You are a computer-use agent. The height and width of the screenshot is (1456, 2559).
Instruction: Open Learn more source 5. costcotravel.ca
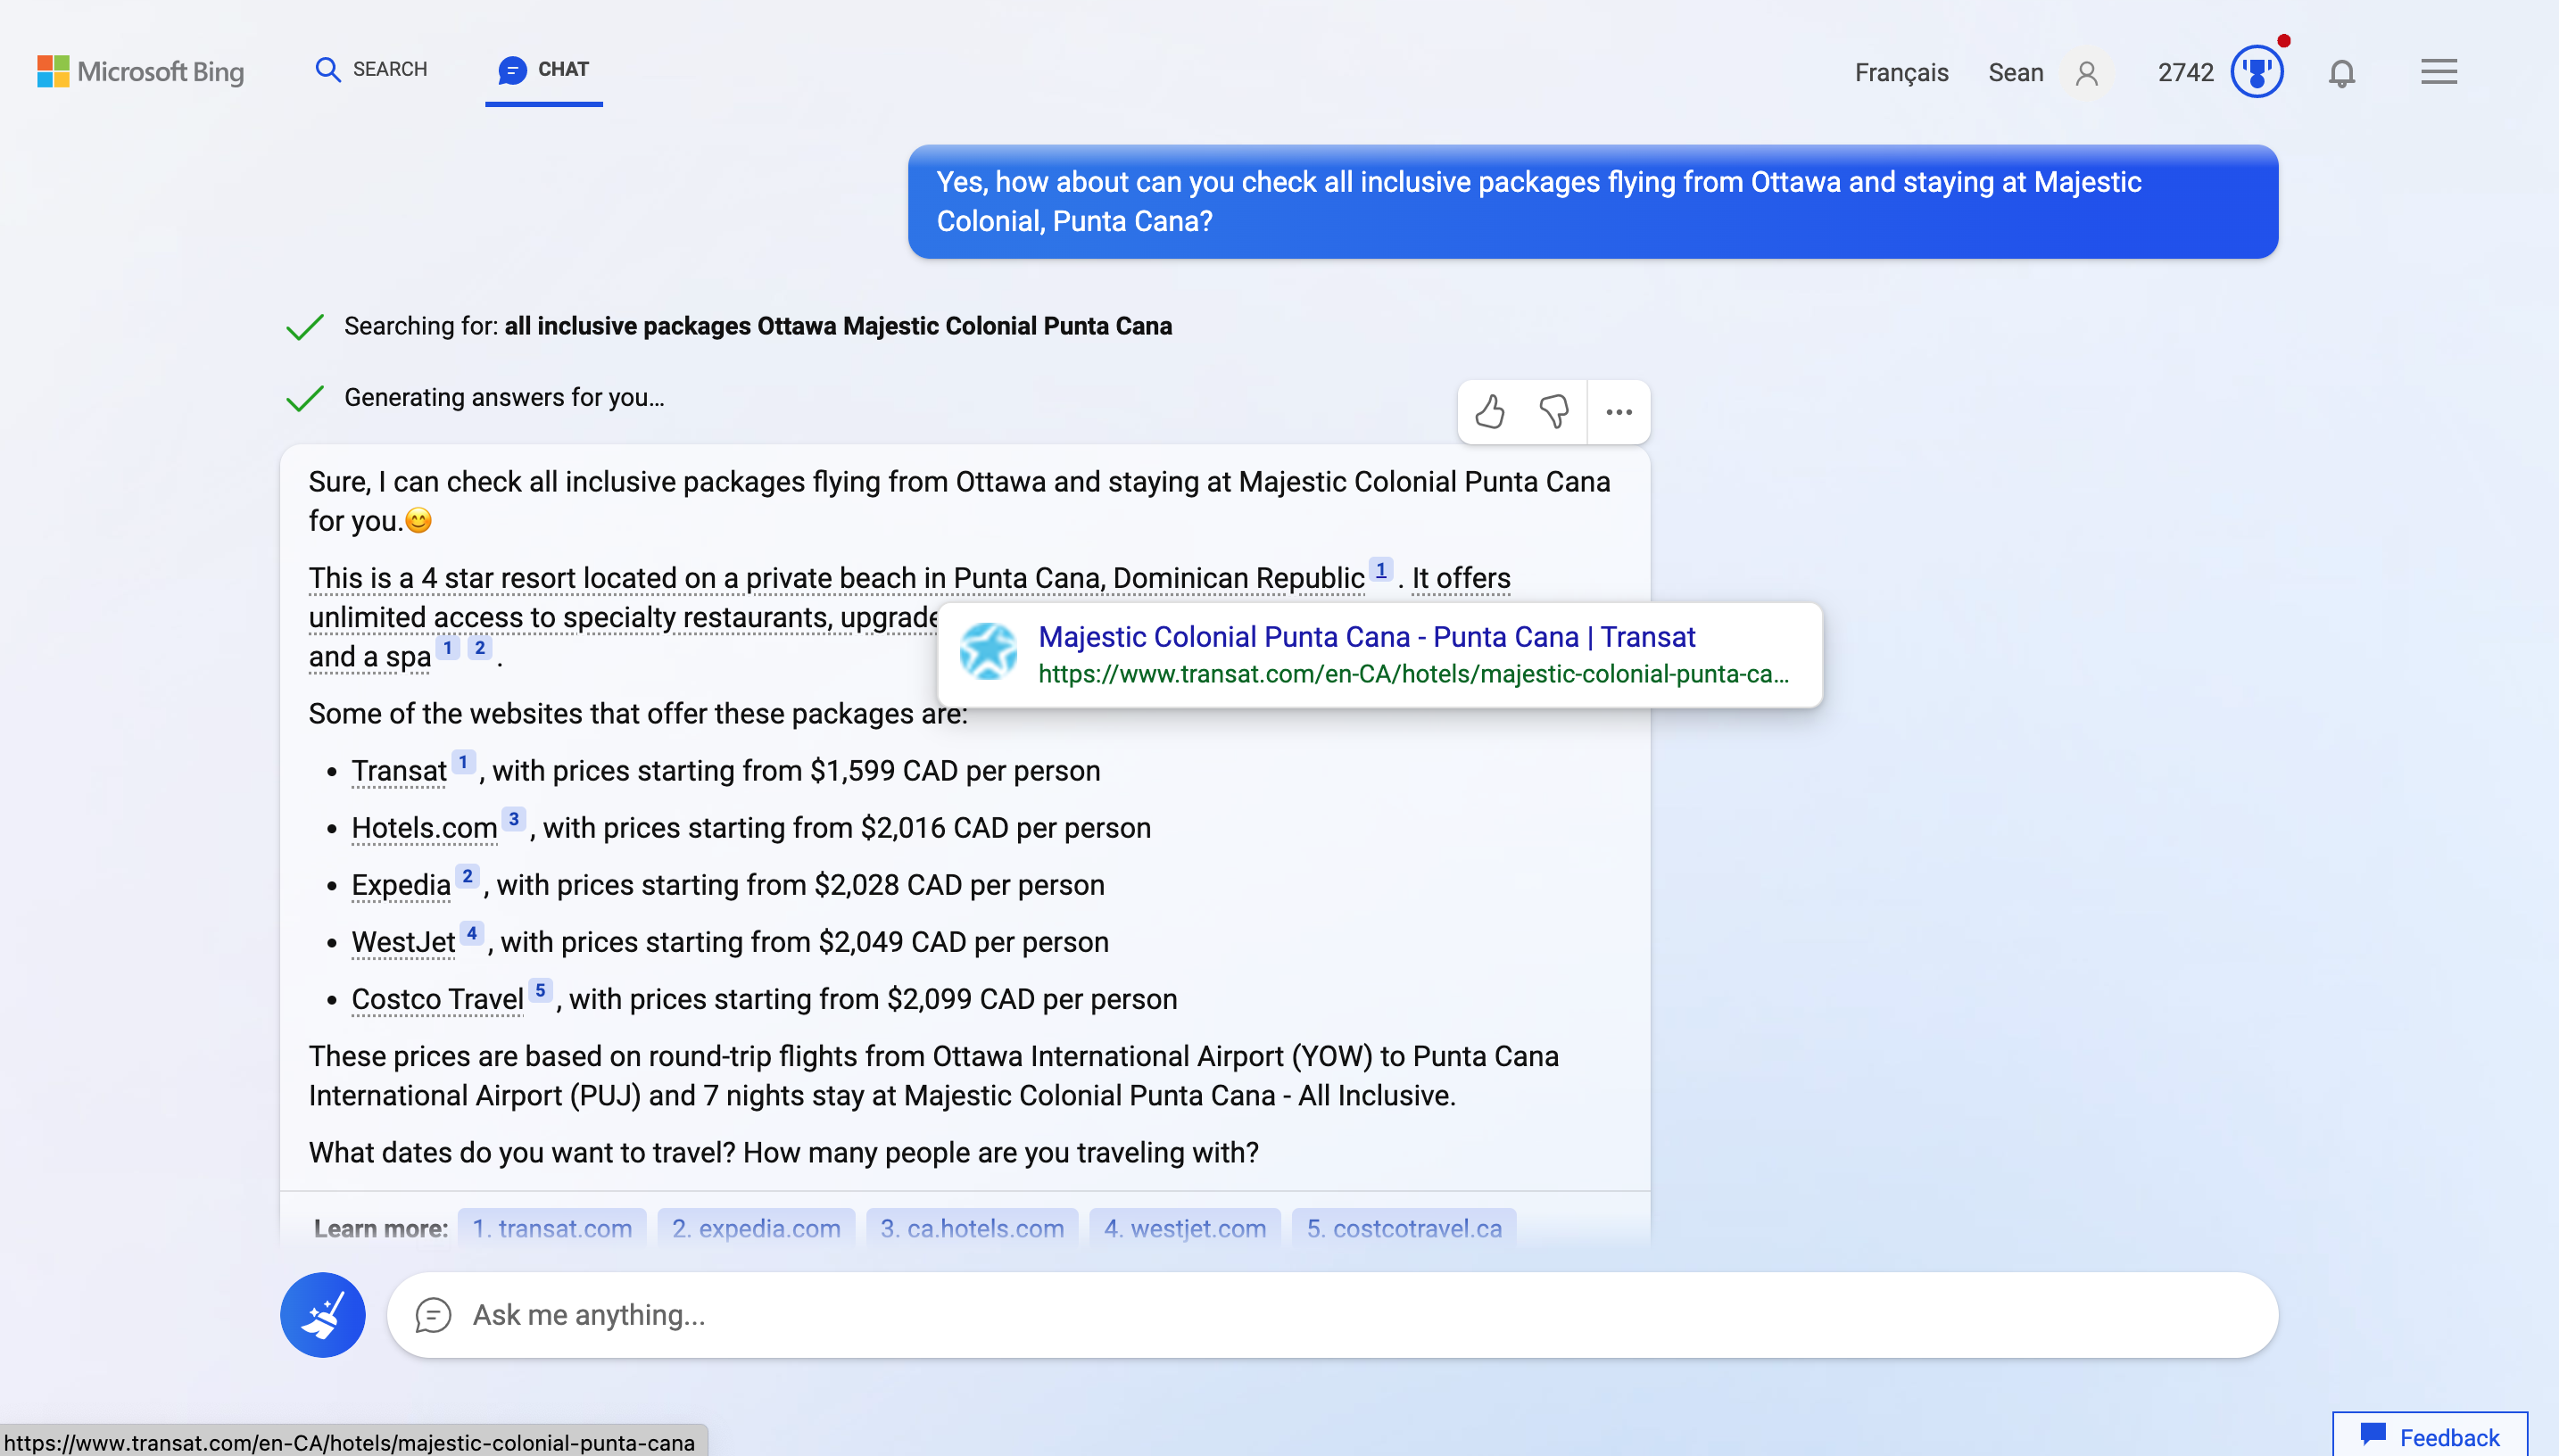pos(1404,1228)
